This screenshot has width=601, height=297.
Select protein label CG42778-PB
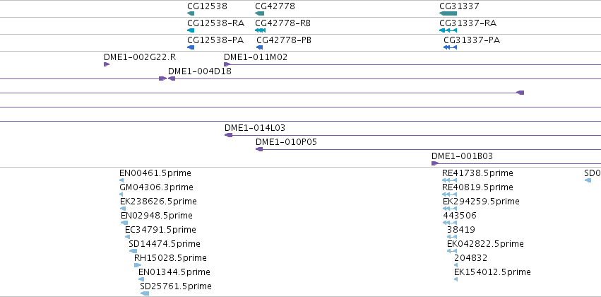click(x=284, y=40)
